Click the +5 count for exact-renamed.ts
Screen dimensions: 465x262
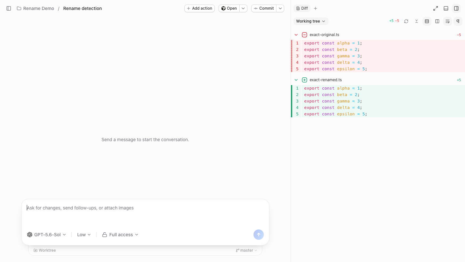[x=459, y=80]
